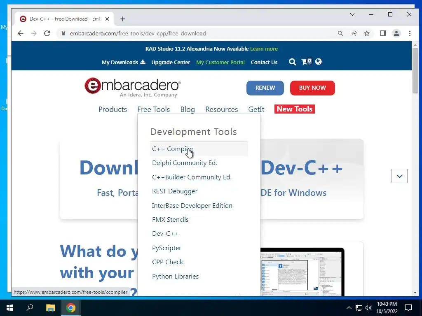The width and height of the screenshot is (422, 316).
Task: Select InterBase Developer Edition entry
Action: [199, 206]
